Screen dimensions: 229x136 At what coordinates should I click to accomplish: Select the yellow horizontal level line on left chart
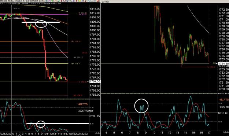[x=34, y=64]
